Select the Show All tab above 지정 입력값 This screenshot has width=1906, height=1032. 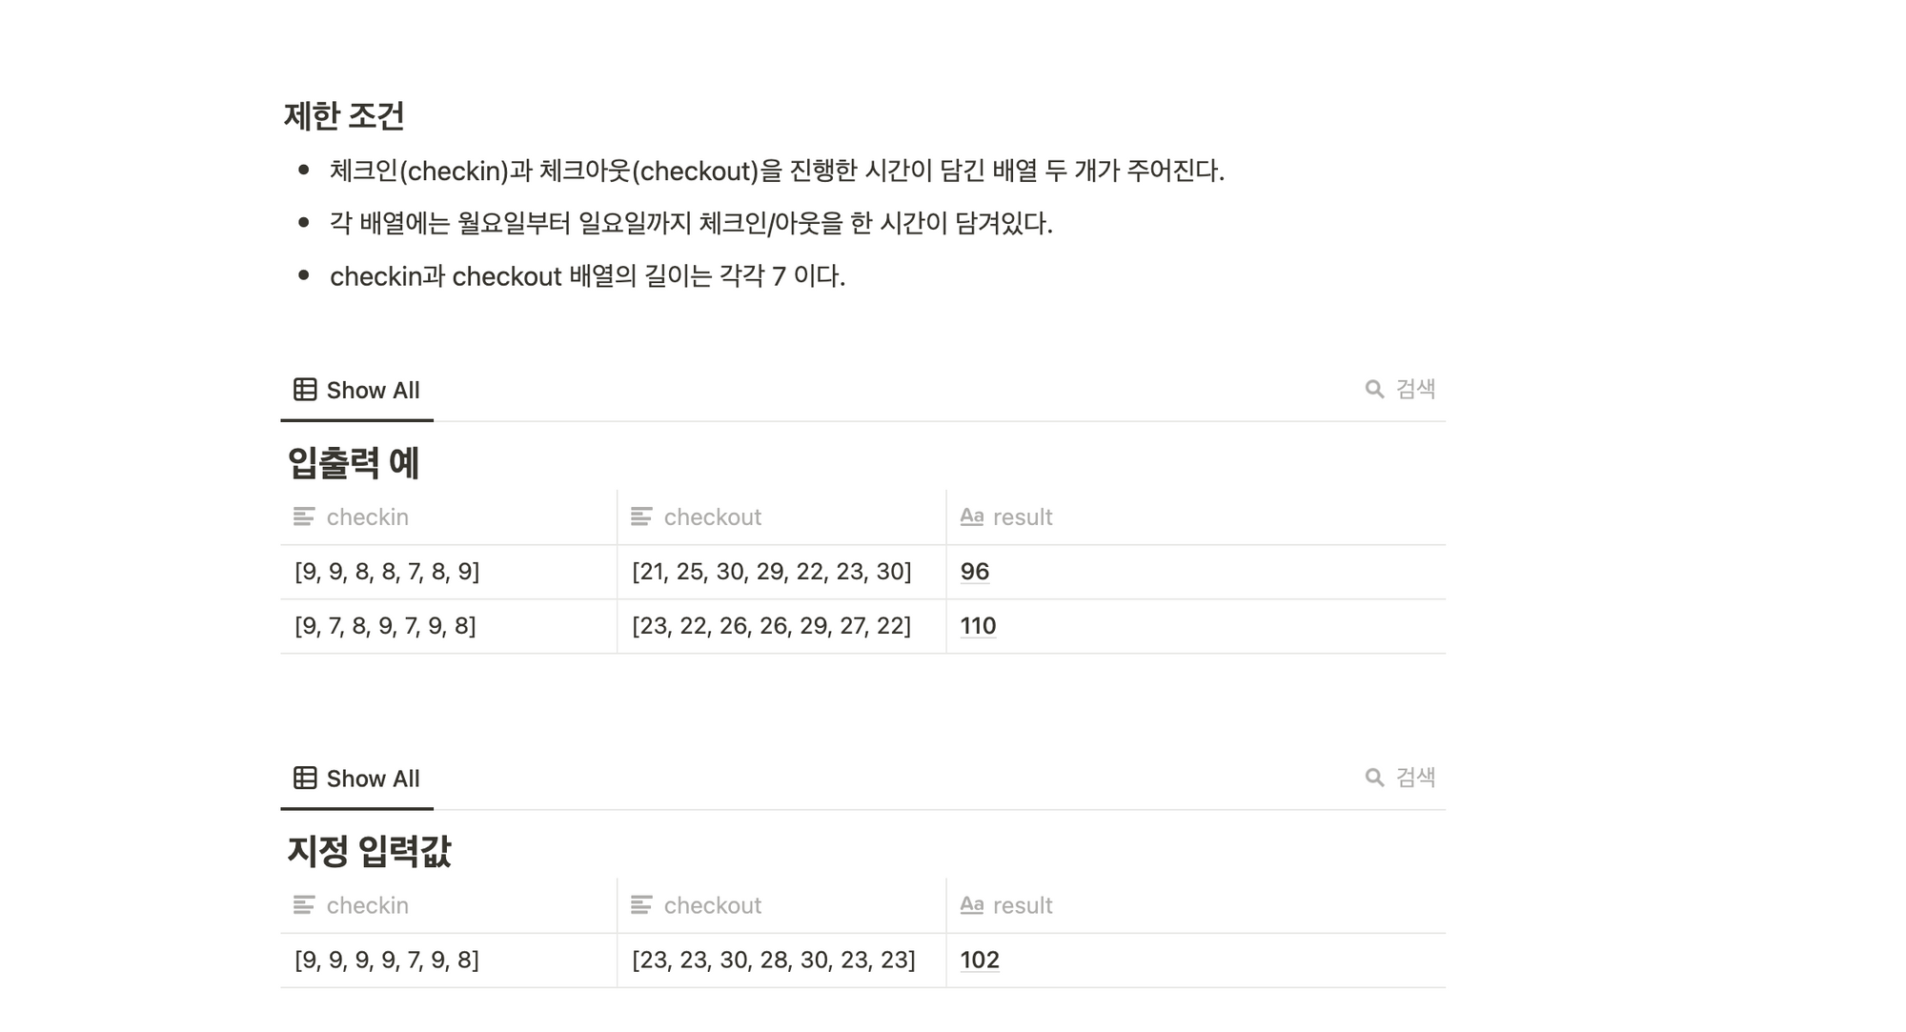356,779
